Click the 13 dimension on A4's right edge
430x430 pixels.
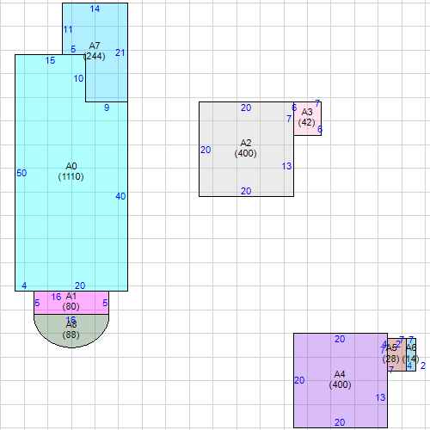[x=380, y=397]
